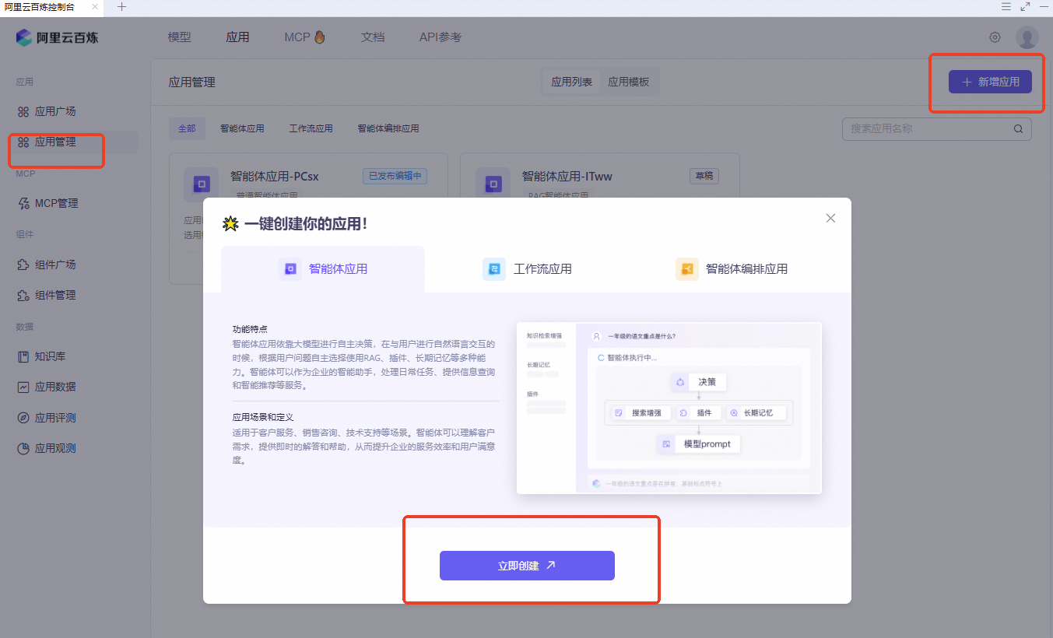The height and width of the screenshot is (638, 1053).
Task: Click the 应用场景和定义 heading in dialog
Action: tap(263, 418)
